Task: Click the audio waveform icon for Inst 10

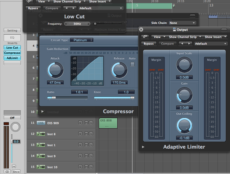Action: (41, 167)
